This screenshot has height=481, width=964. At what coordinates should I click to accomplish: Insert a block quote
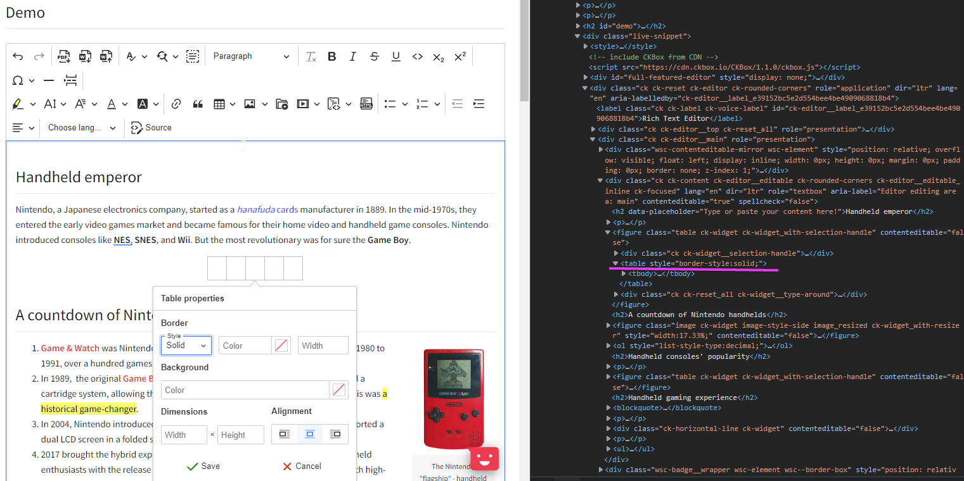[198, 103]
